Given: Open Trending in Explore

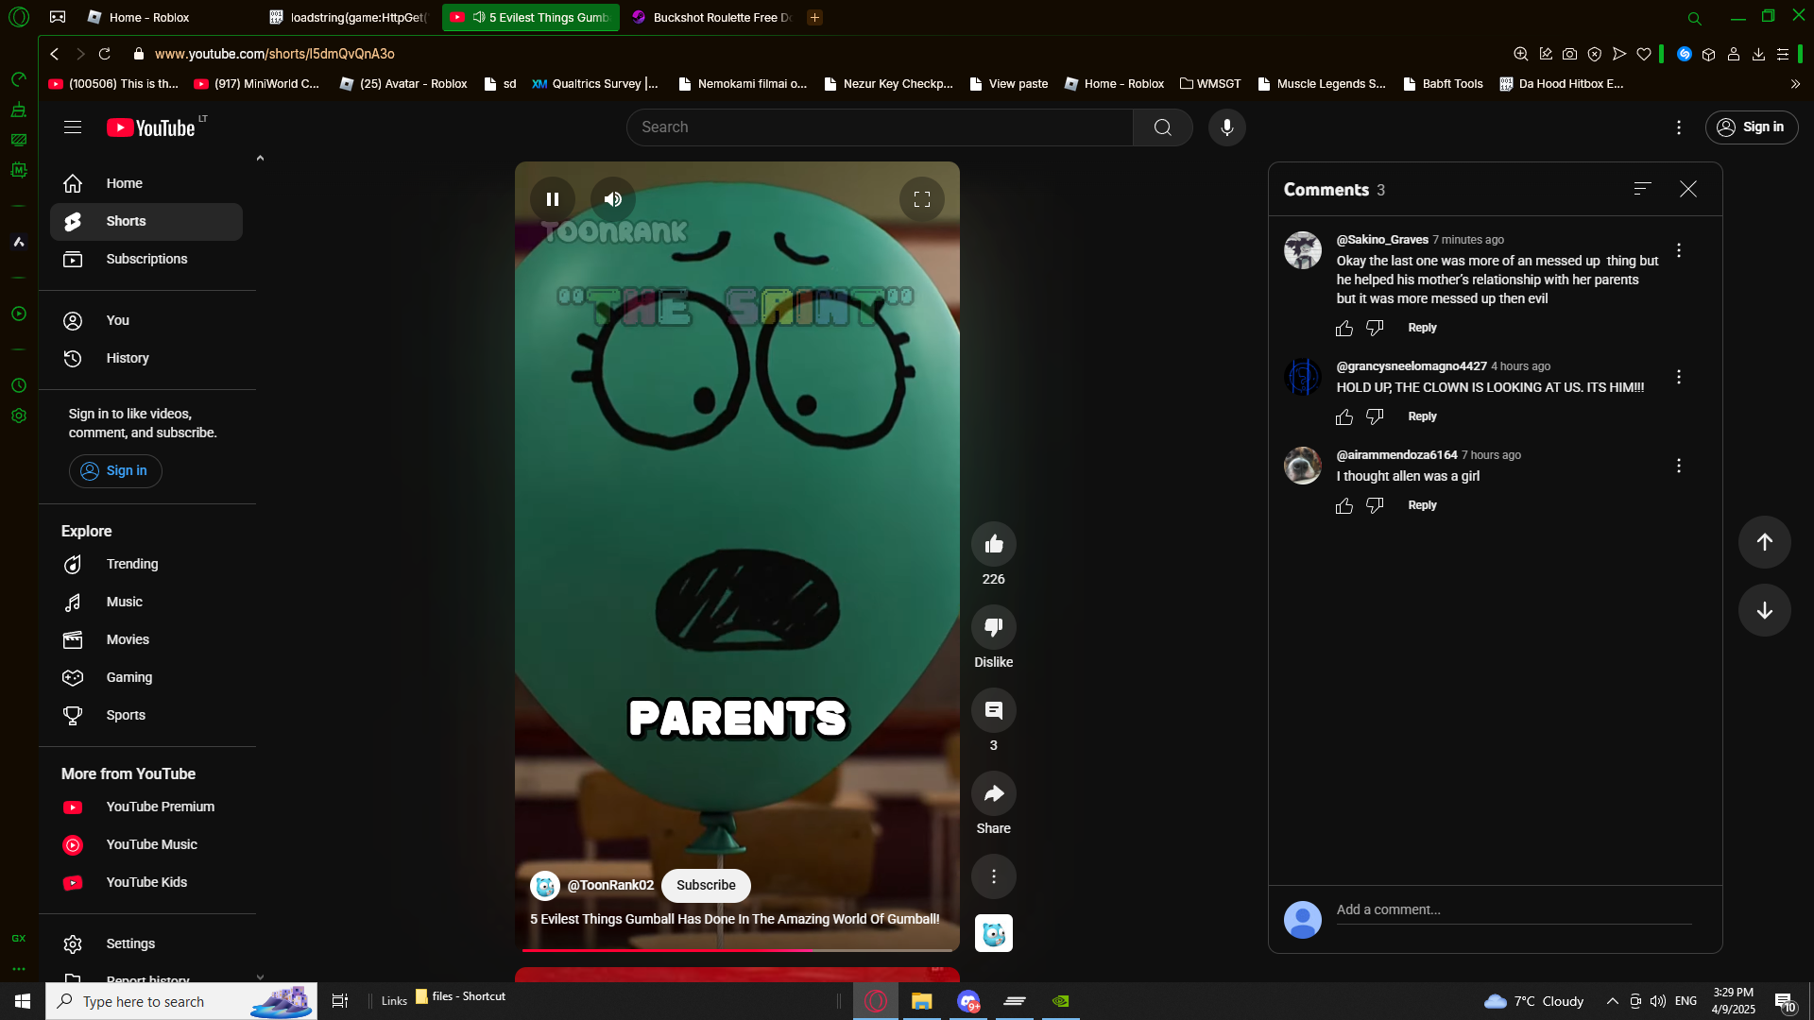Looking at the screenshot, I should 146,564.
